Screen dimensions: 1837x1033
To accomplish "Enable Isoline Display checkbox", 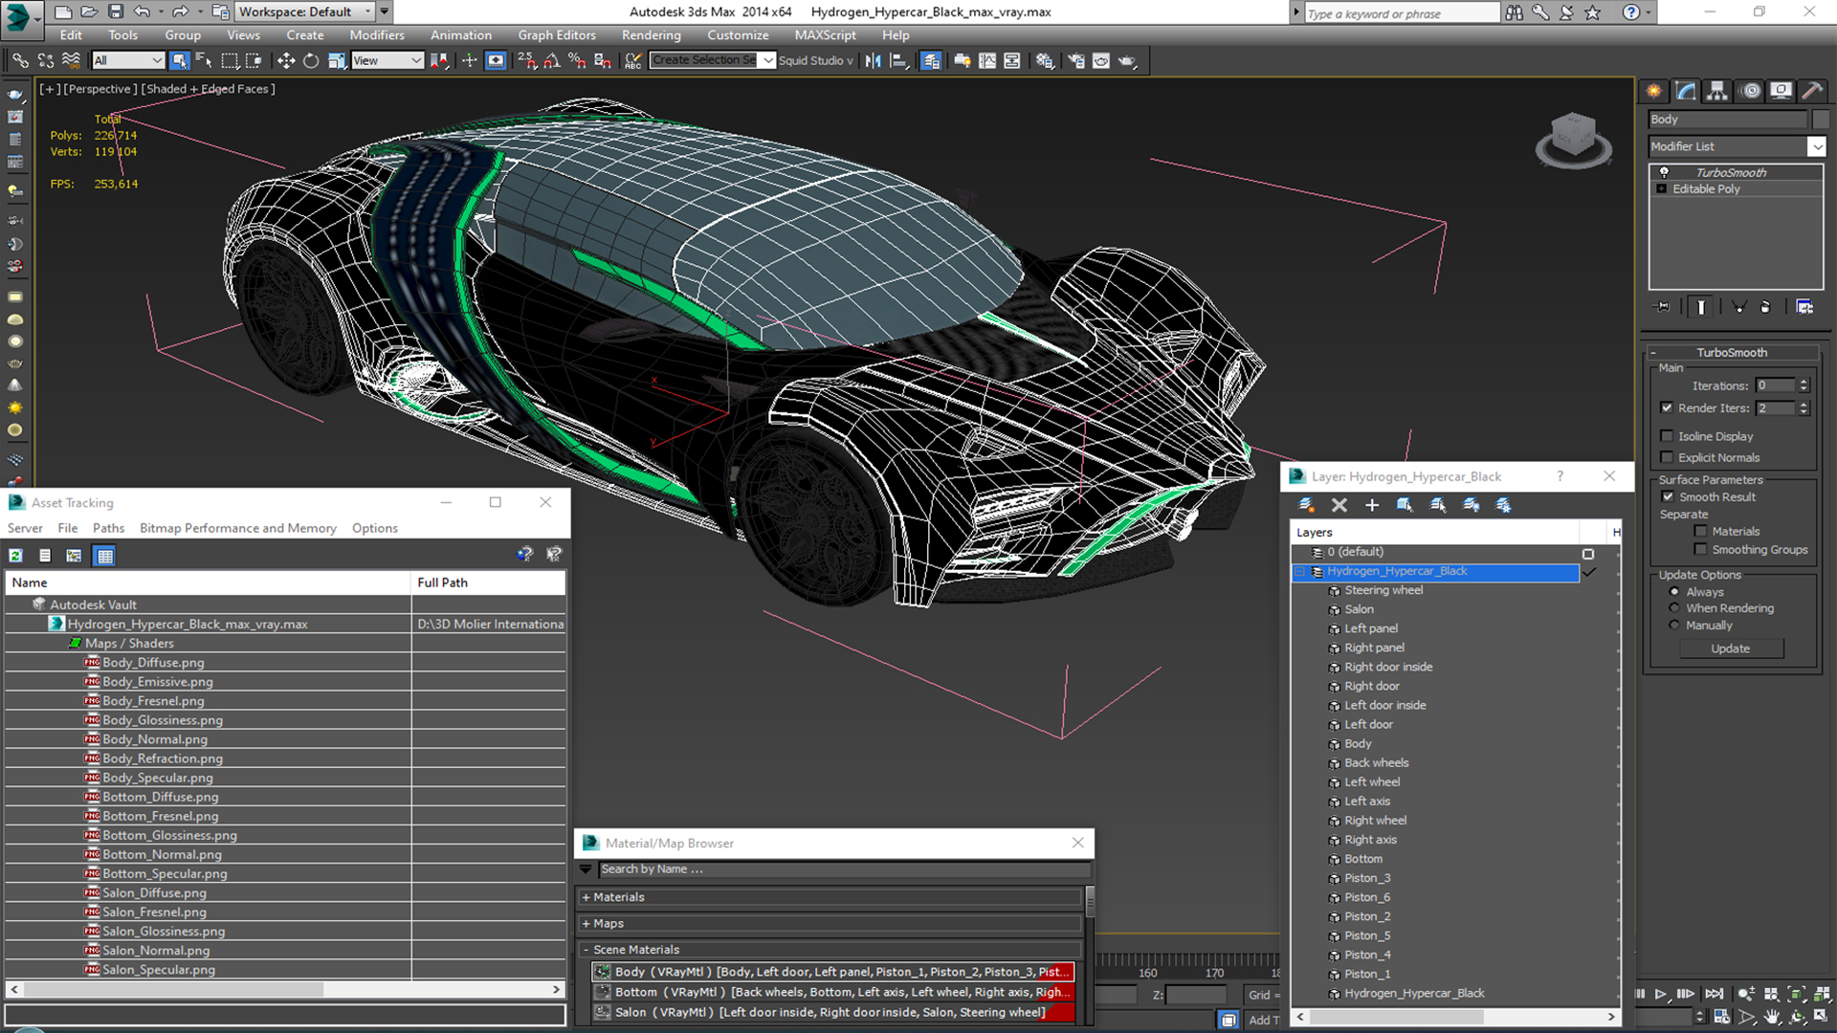I will tap(1667, 436).
